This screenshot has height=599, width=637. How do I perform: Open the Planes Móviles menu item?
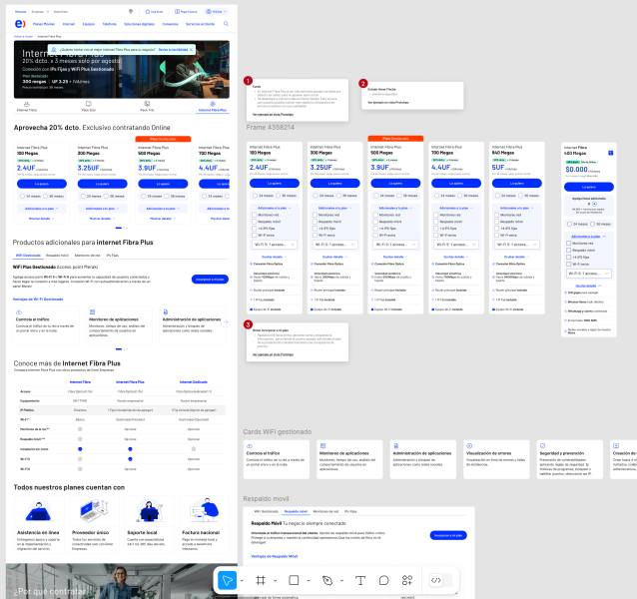tap(44, 24)
